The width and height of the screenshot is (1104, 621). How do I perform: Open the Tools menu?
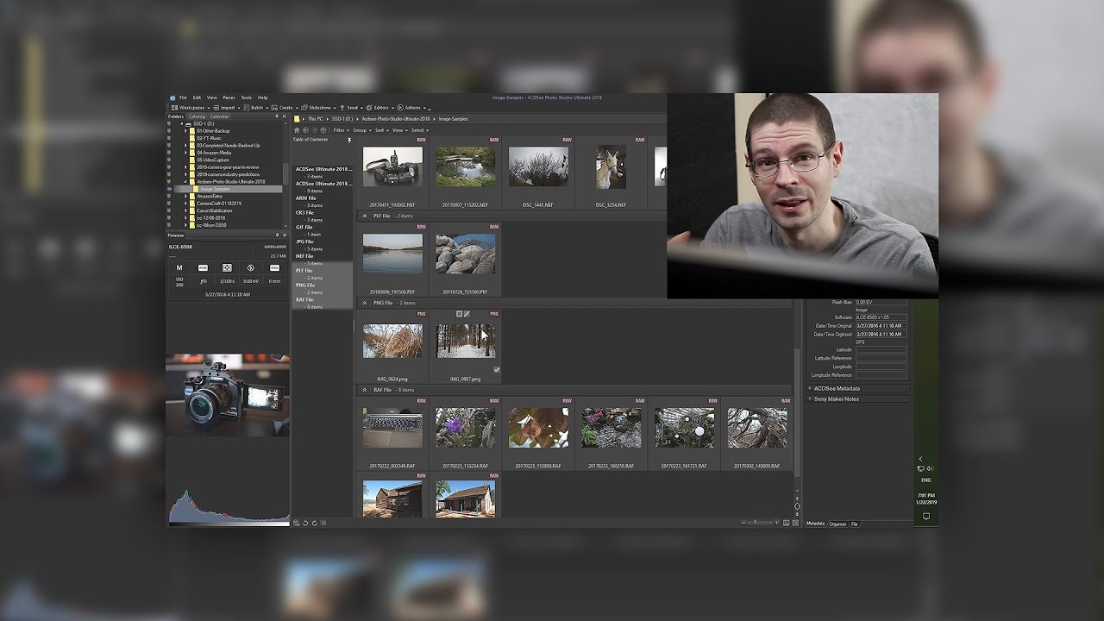pos(247,97)
